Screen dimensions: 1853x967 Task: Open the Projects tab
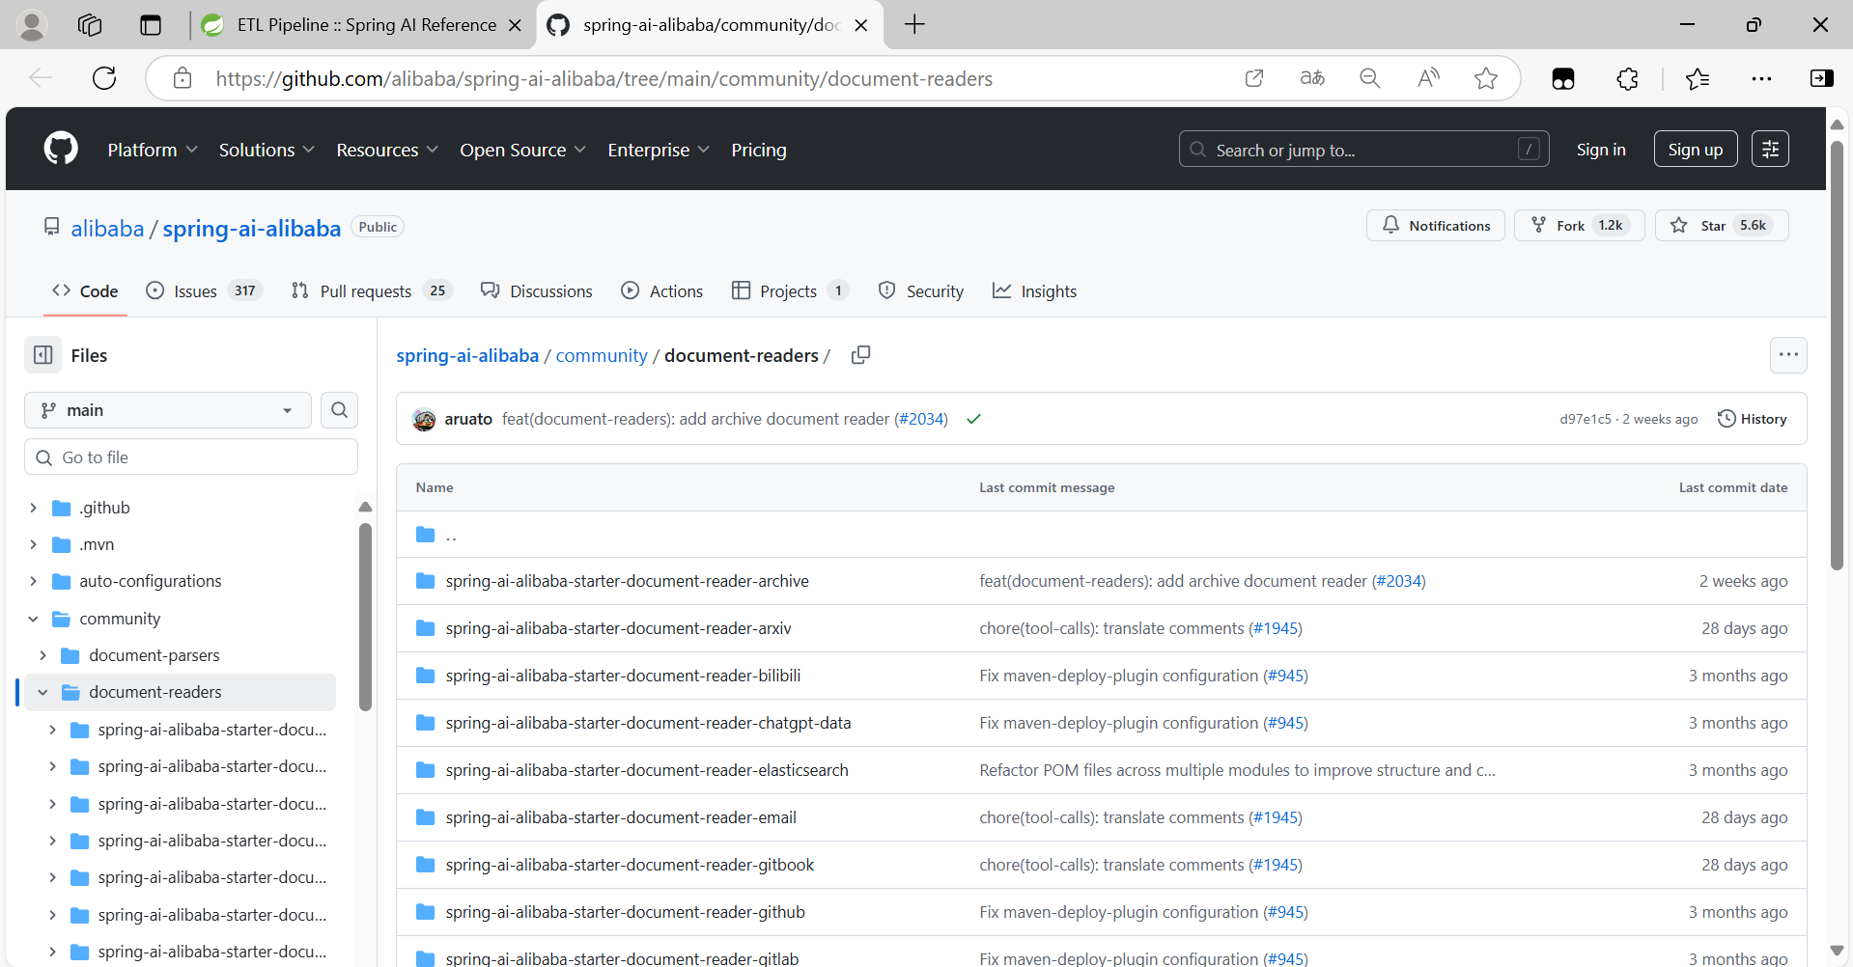(790, 290)
